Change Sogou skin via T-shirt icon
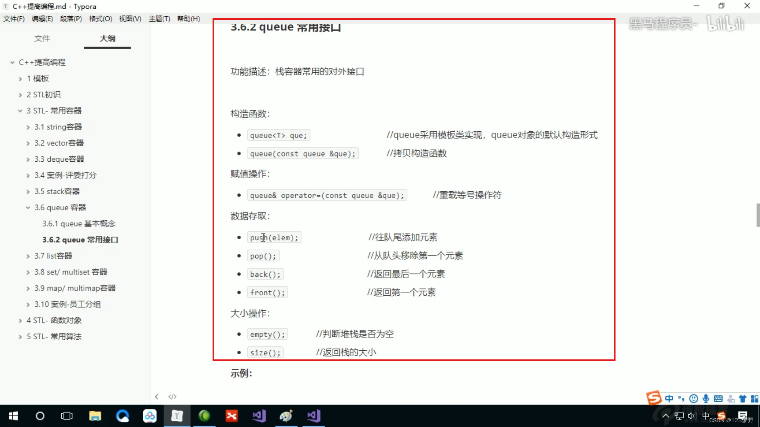The width and height of the screenshot is (760, 427). click(x=742, y=399)
